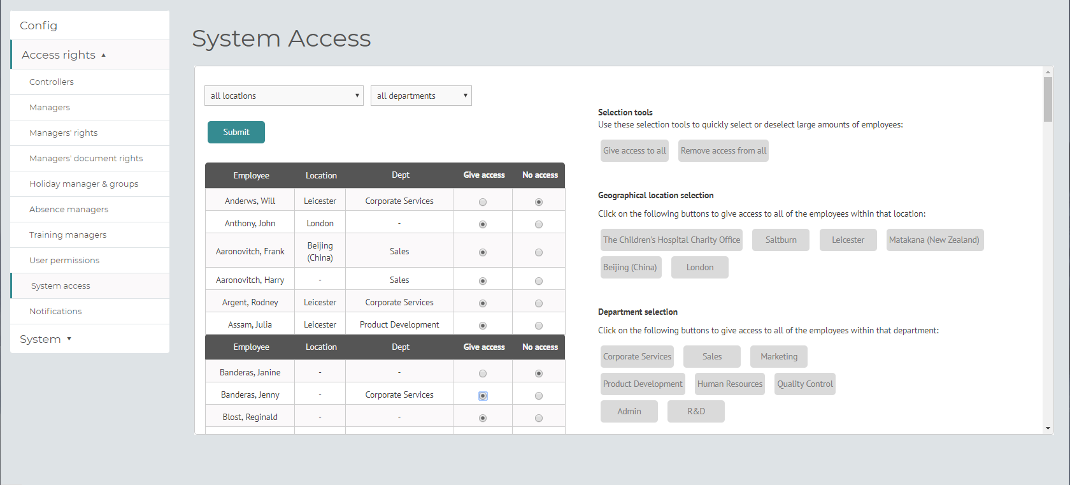
Task: Select Give access for Banderas, Janine
Action: (x=483, y=373)
